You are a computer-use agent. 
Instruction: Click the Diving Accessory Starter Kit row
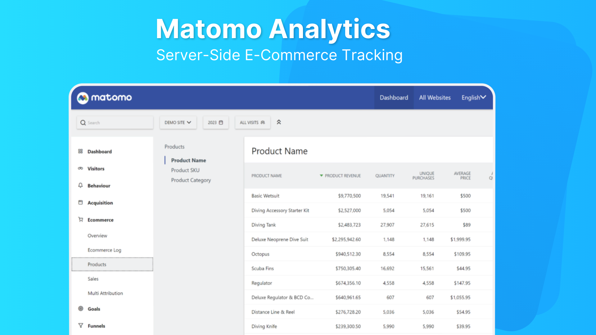pos(280,211)
